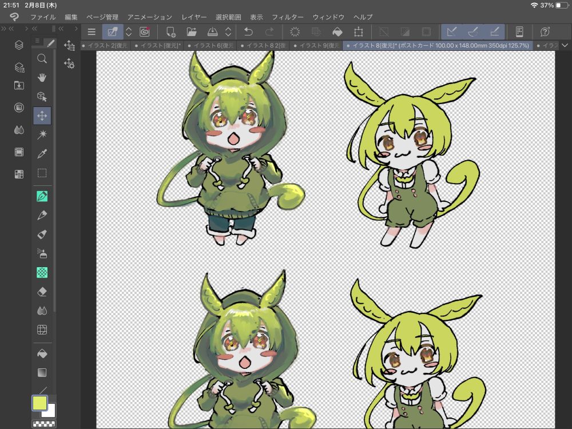Select the Frame Border tool

[42, 330]
